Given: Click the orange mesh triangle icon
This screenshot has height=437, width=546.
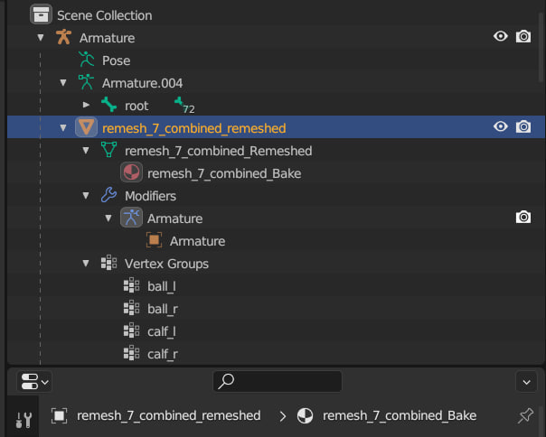Looking at the screenshot, I should (86, 127).
